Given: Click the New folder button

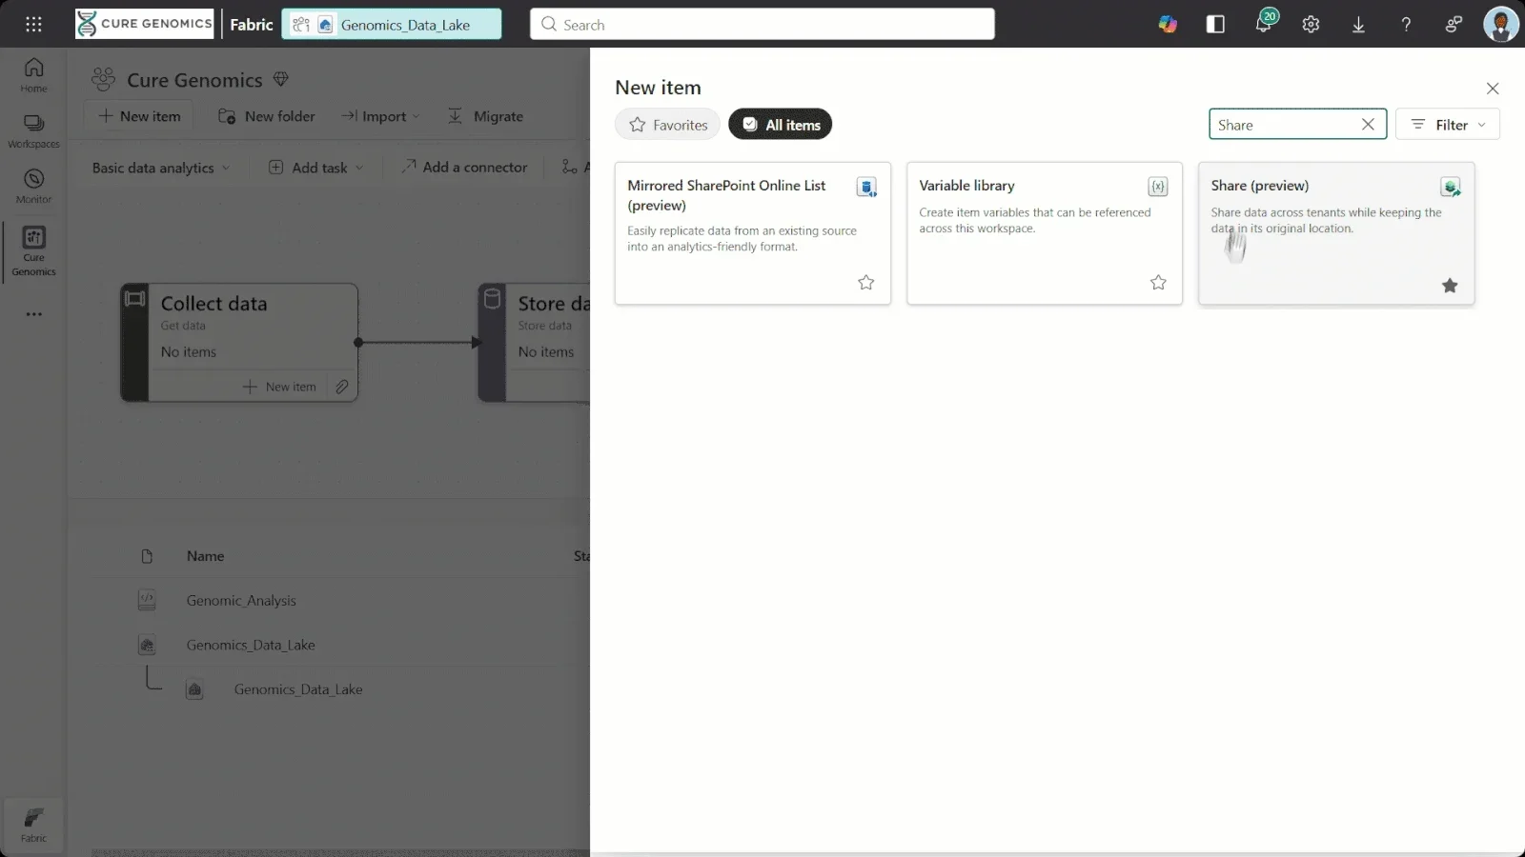Looking at the screenshot, I should (x=267, y=116).
